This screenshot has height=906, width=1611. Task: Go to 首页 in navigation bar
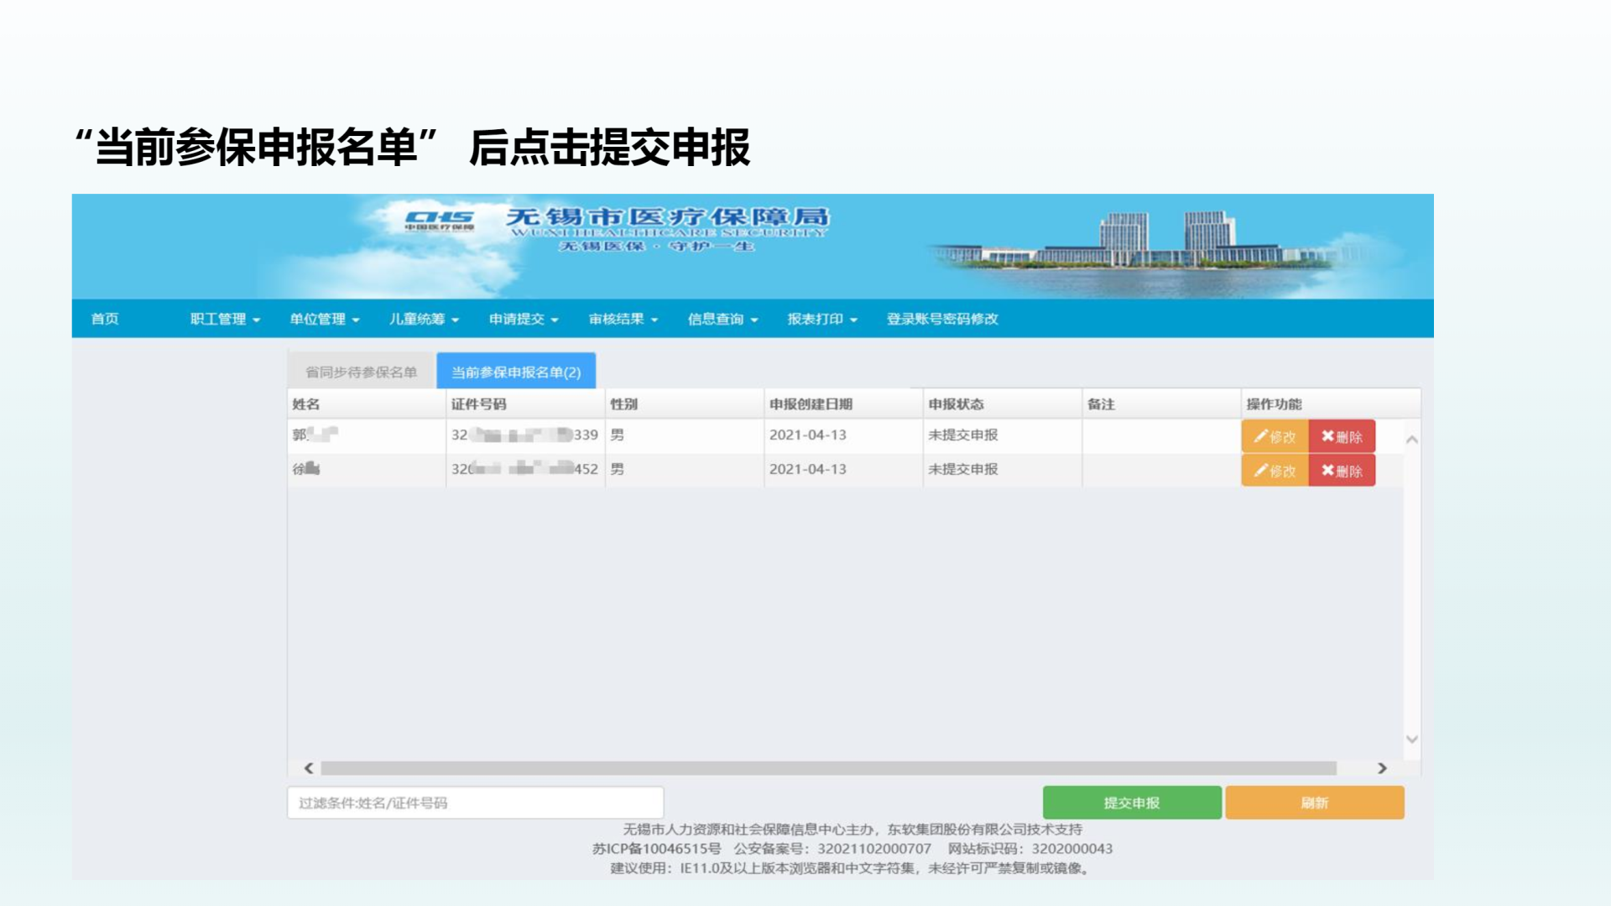(x=105, y=319)
